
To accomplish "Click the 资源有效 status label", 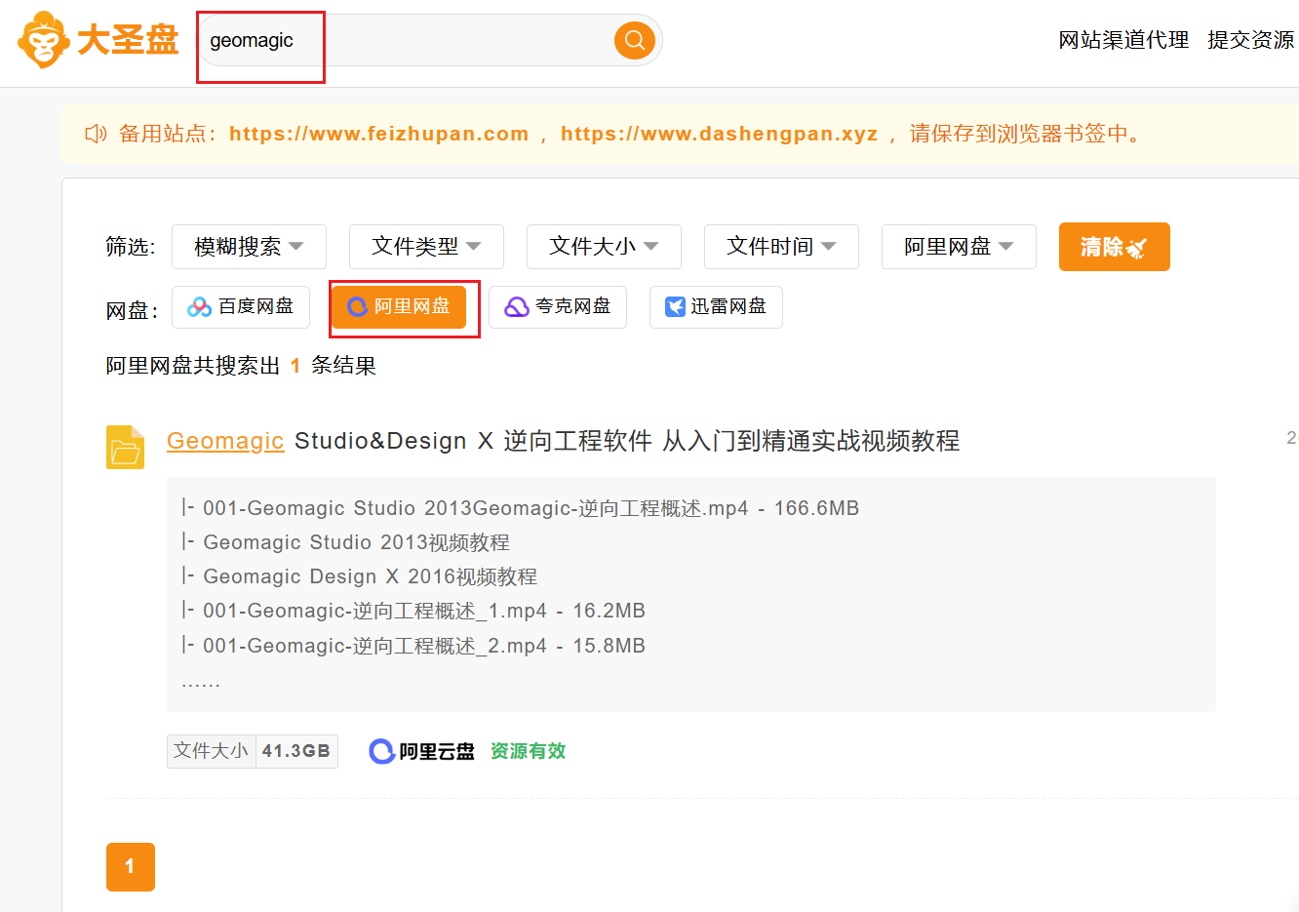I will tap(528, 751).
